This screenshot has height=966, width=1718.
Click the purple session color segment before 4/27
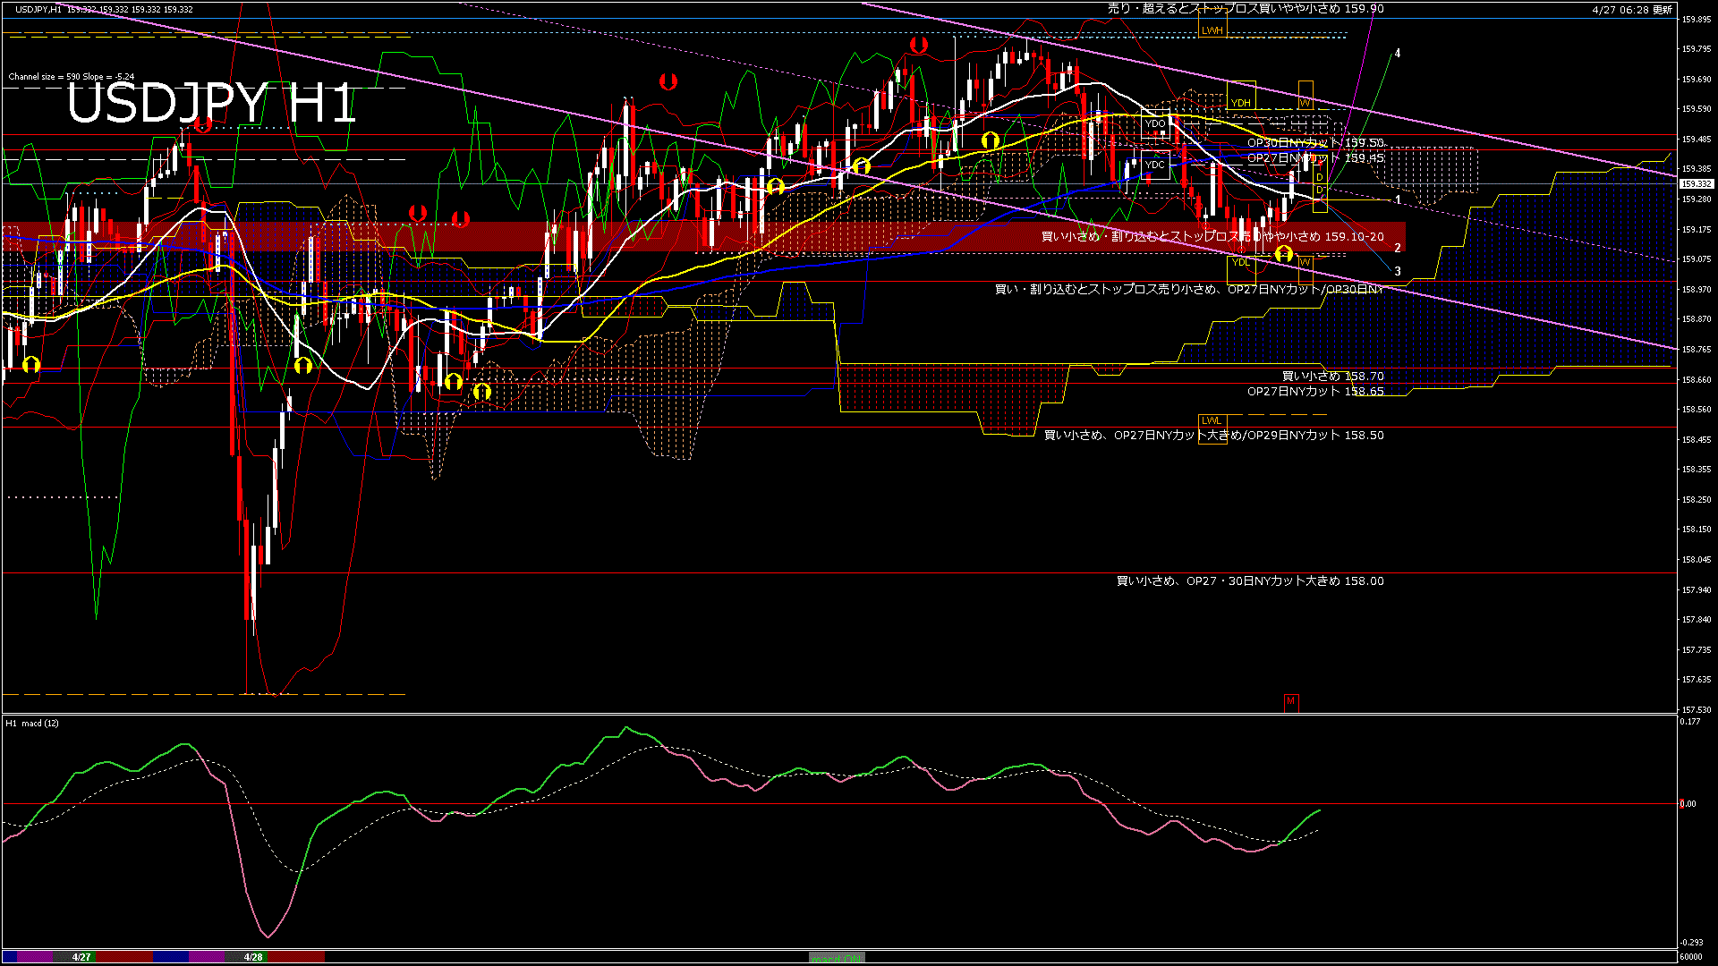[36, 957]
